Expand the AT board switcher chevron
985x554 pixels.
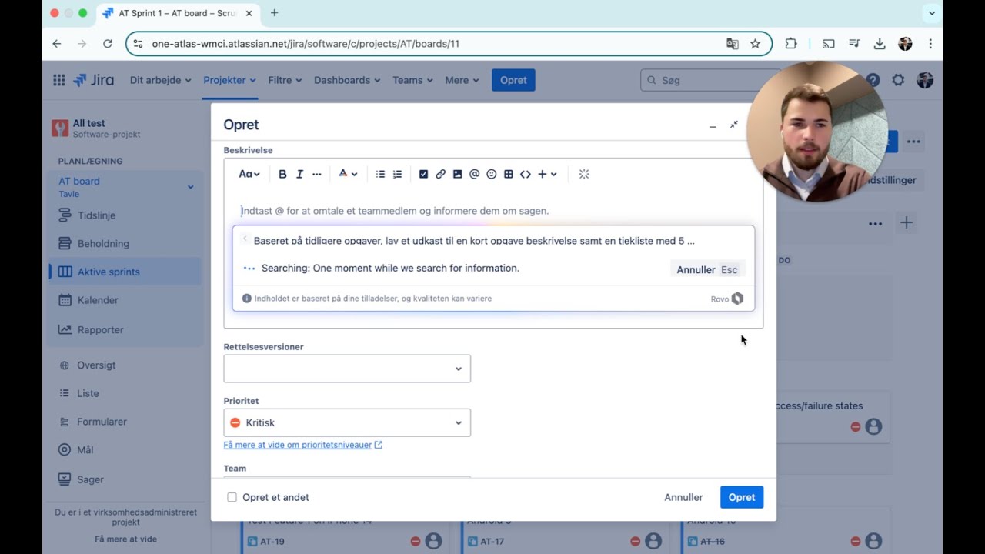[x=190, y=187]
